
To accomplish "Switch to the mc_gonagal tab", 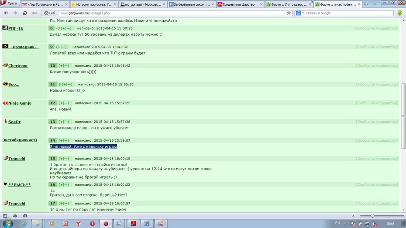I will pos(143,4).
